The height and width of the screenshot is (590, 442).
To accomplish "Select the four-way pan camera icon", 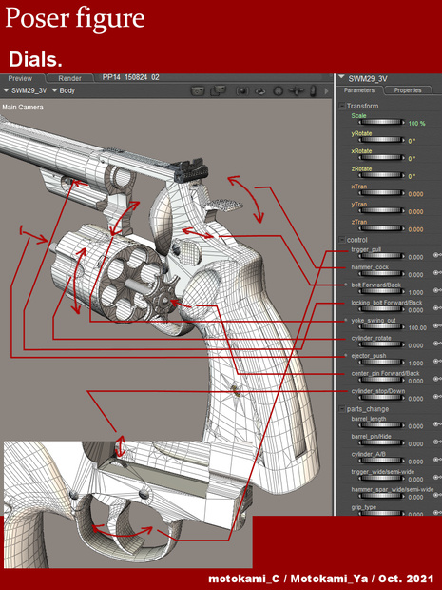I will [297, 90].
